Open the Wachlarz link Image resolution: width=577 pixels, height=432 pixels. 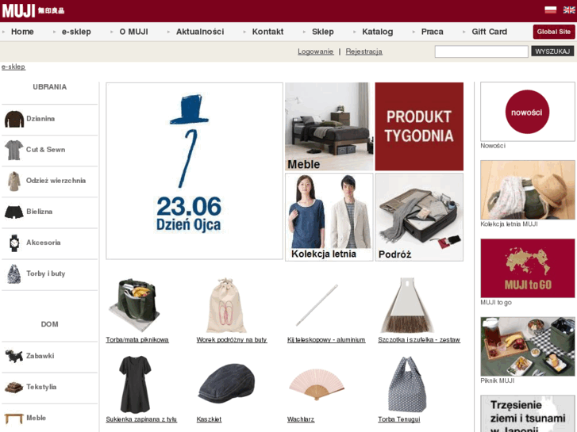[301, 419]
